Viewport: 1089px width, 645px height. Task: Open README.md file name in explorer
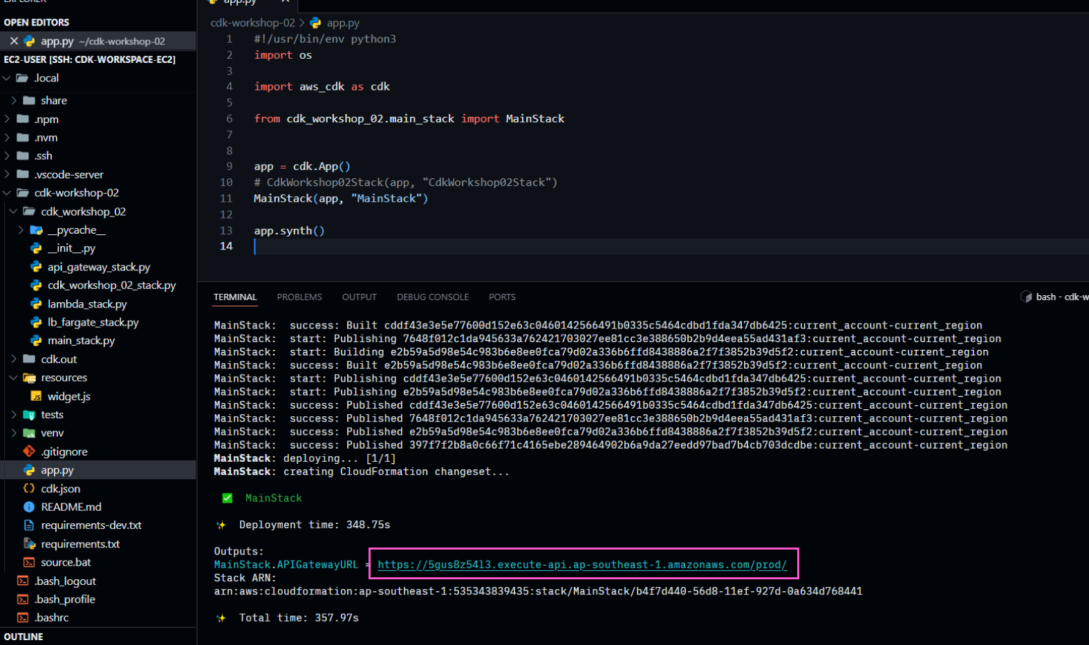71,507
